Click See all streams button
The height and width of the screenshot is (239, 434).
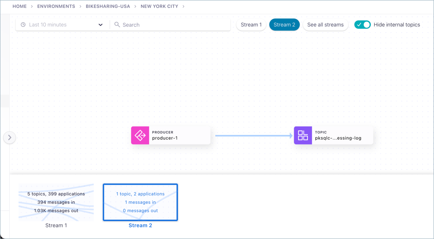[x=325, y=25]
